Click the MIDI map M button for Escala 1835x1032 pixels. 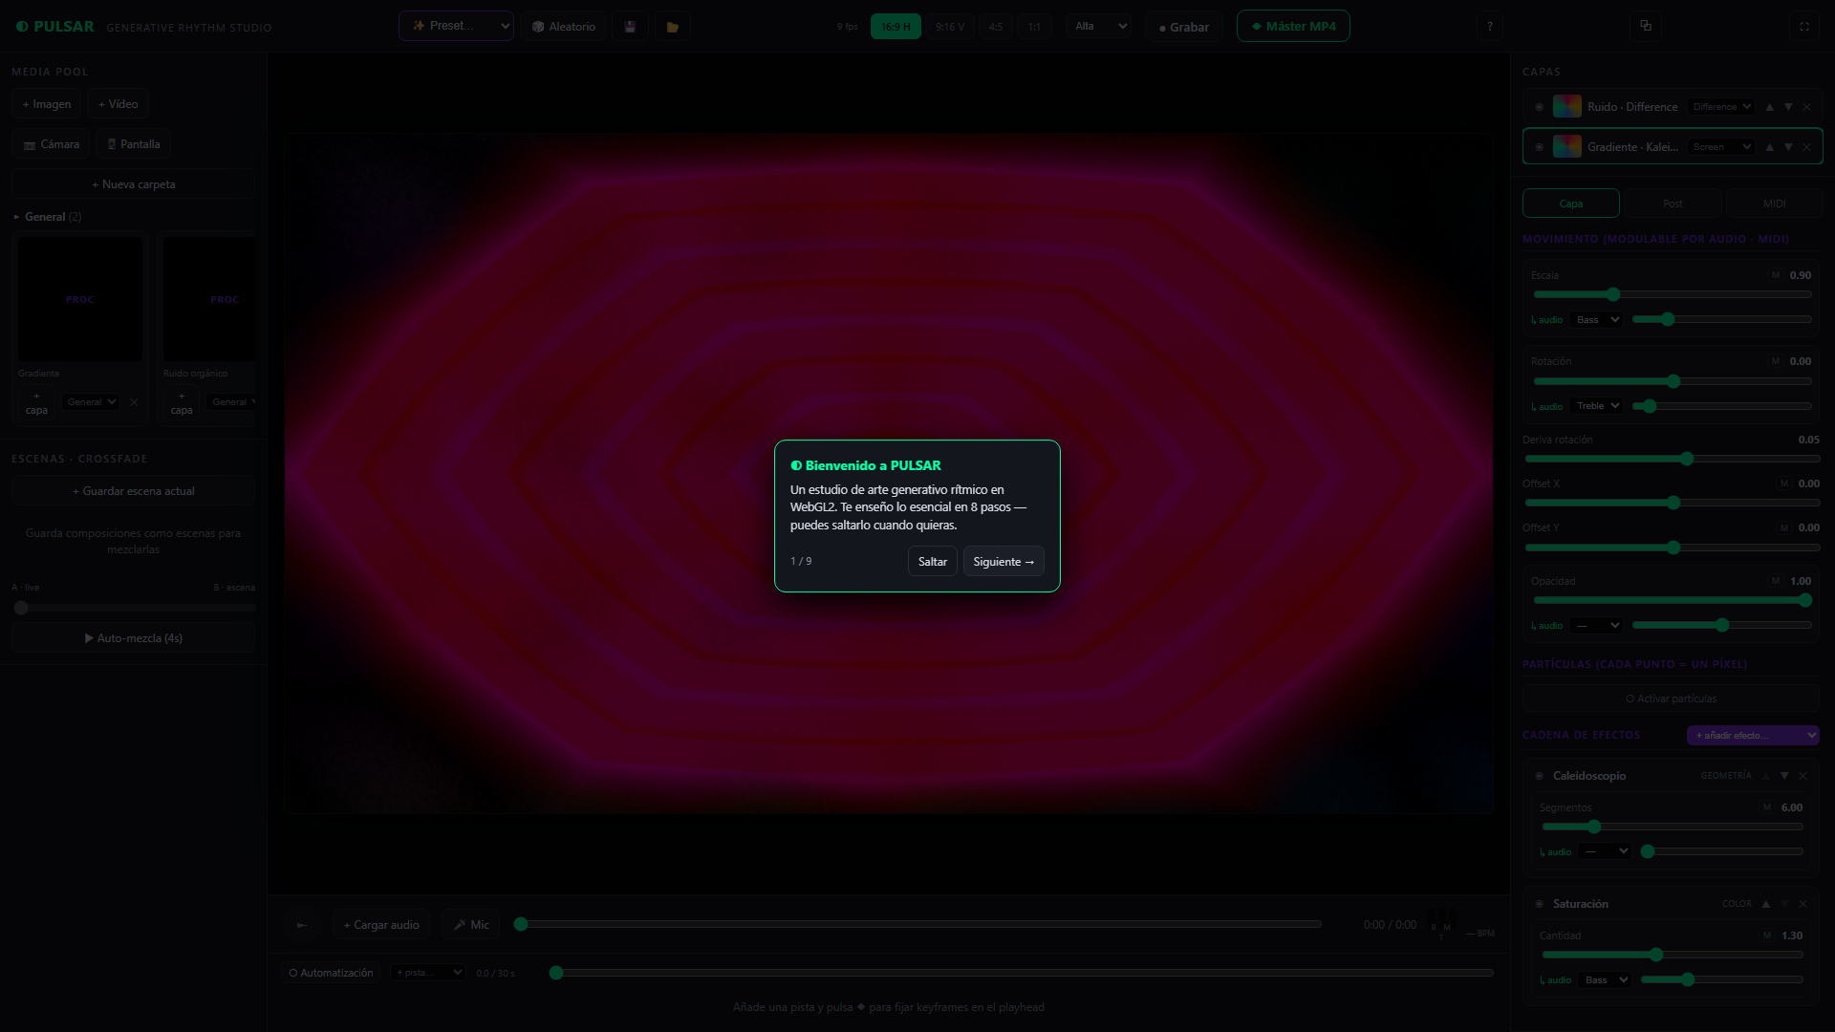point(1776,275)
